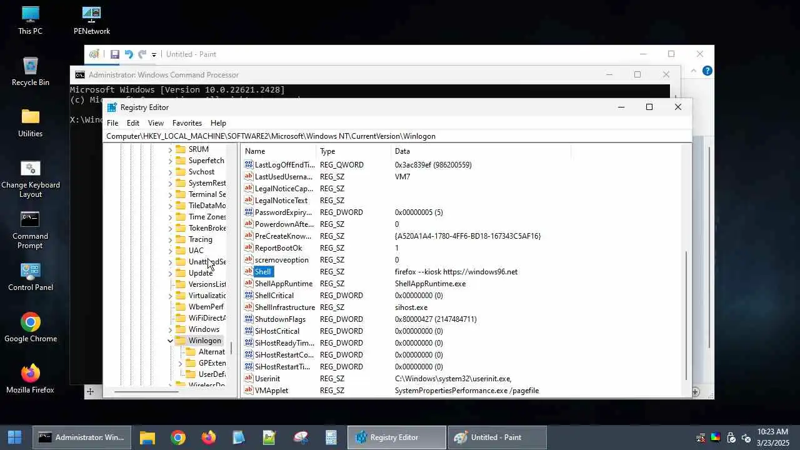This screenshot has width=800, height=450.
Task: Sort values by Type column header
Action: [x=354, y=151]
